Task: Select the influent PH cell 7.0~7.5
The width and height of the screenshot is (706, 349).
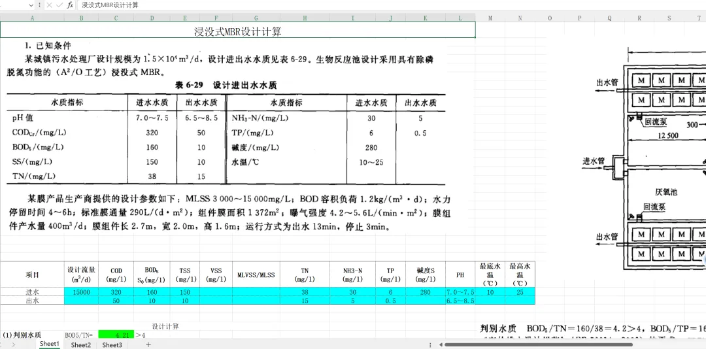Action: [x=460, y=291]
